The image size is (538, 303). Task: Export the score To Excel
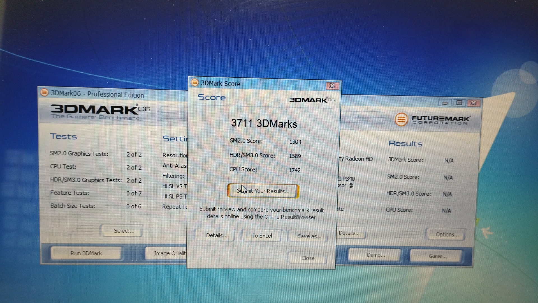tap(262, 236)
